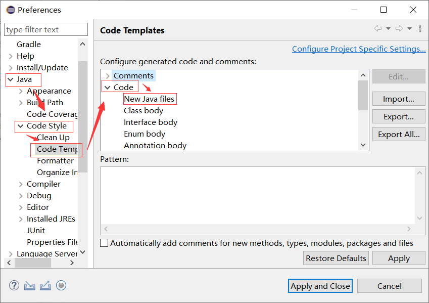Image resolution: width=429 pixels, height=303 pixels.
Task: Click templates list scroll-down arrow
Action: tap(363, 145)
